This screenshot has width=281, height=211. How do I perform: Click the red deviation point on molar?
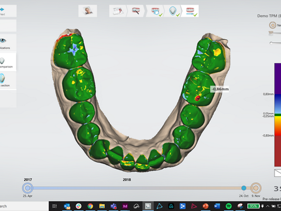[197, 98]
